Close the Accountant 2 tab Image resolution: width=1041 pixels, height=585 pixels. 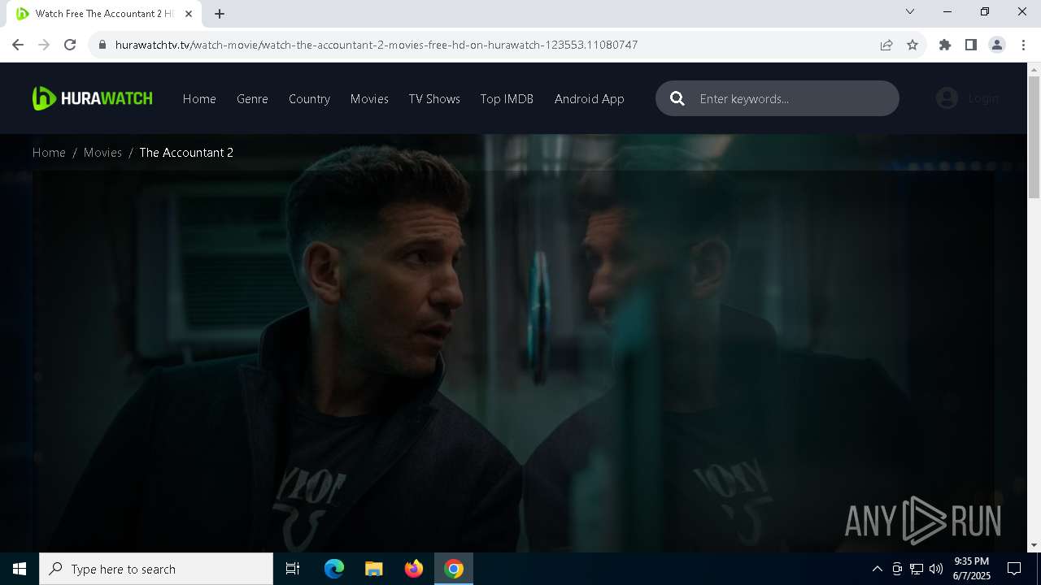[189, 14]
